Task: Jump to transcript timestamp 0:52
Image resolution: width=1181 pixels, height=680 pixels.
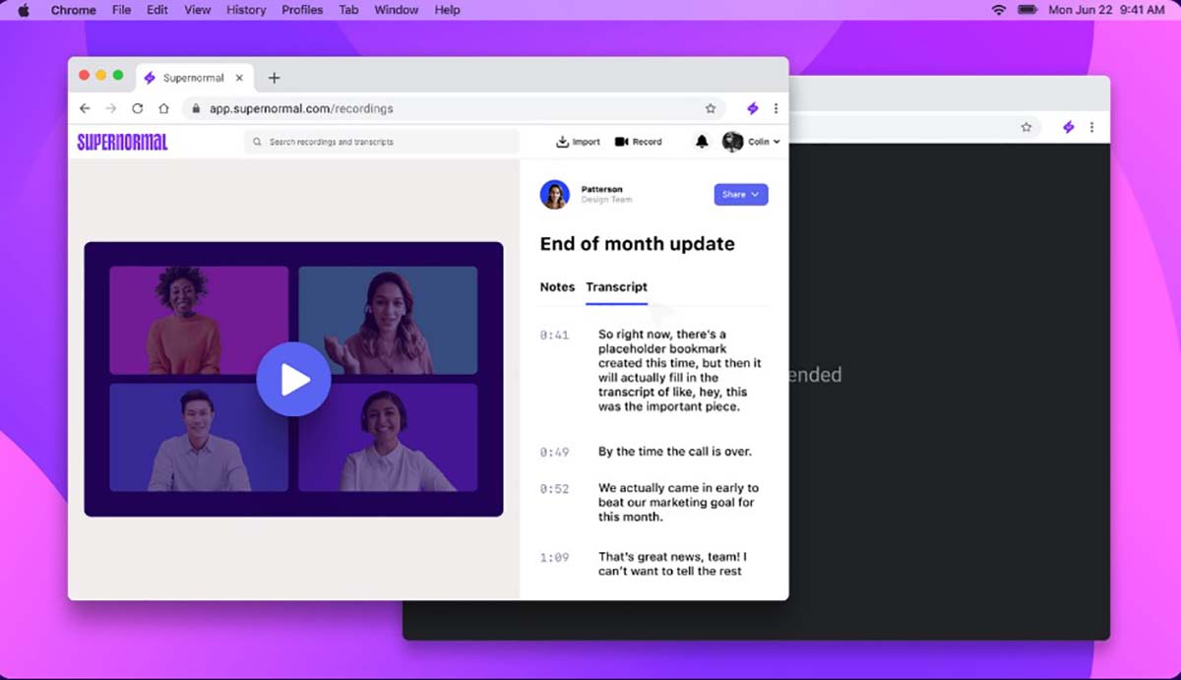Action: click(x=554, y=489)
